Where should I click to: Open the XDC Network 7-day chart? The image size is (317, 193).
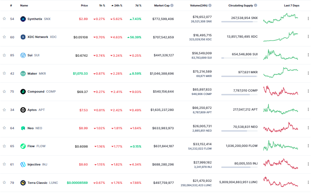281,37
